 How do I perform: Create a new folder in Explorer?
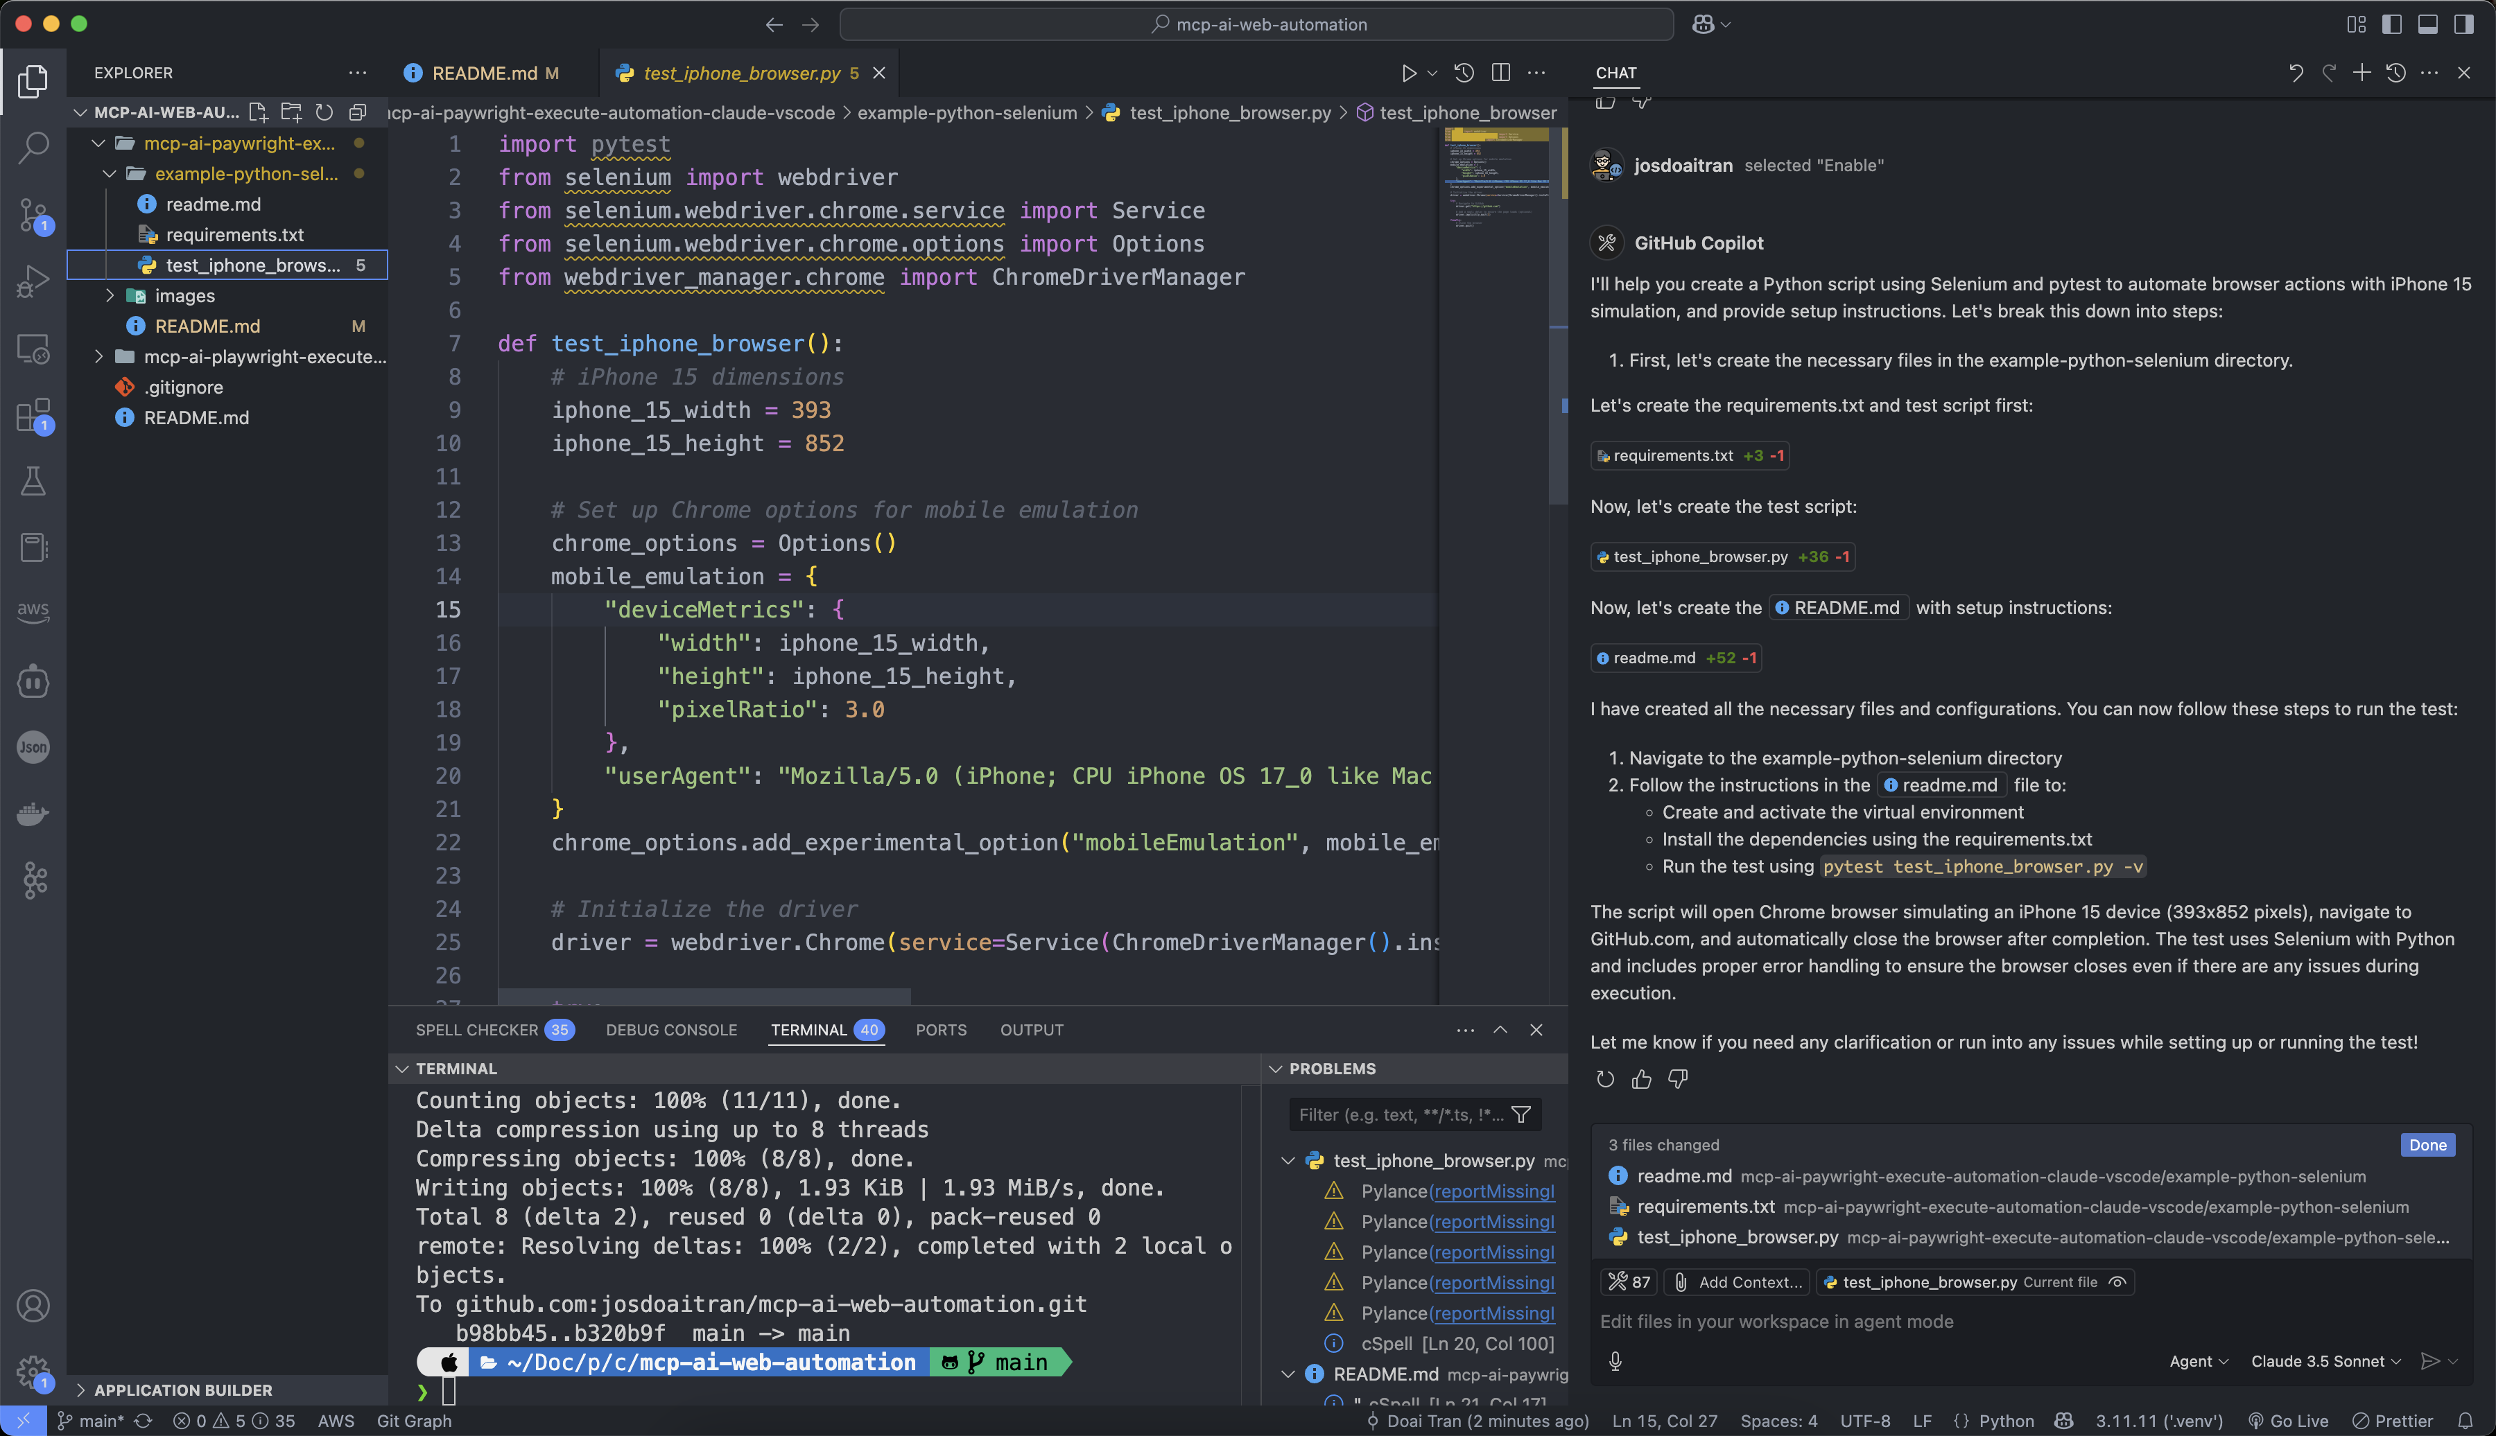tap(291, 112)
